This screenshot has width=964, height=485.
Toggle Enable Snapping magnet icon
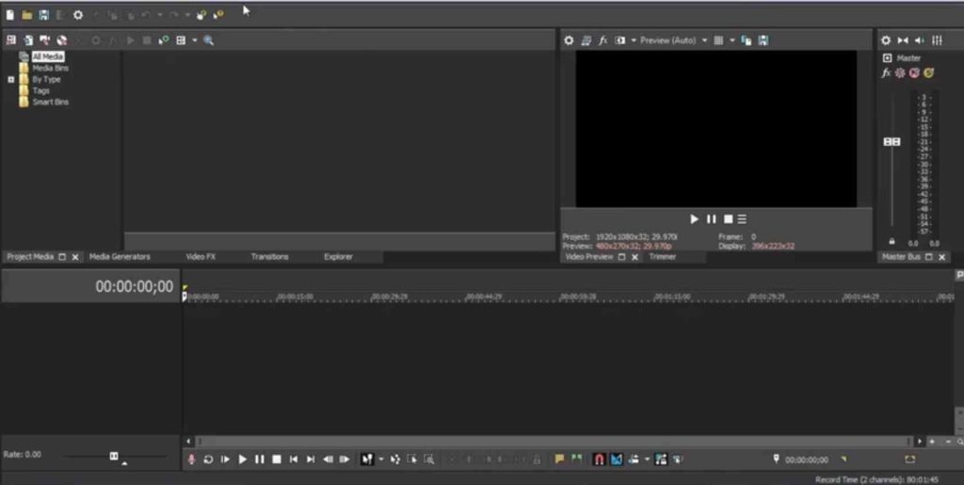point(599,460)
